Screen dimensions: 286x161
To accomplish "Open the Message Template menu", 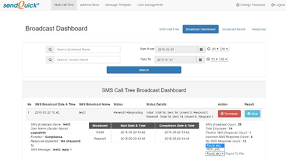I will (x=118, y=5).
